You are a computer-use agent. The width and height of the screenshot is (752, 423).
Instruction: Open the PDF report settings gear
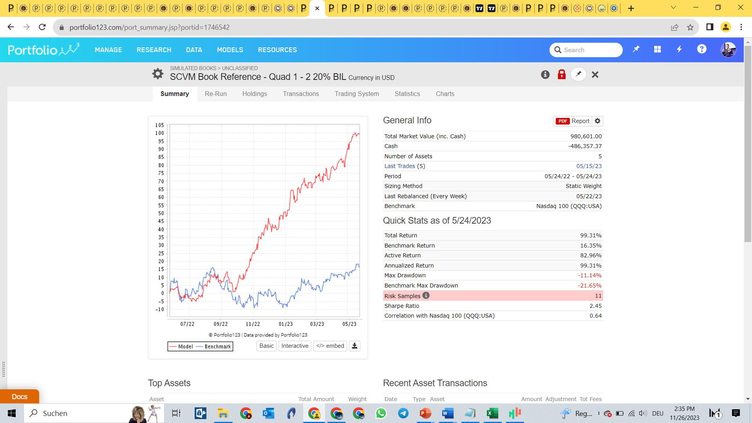click(x=597, y=121)
